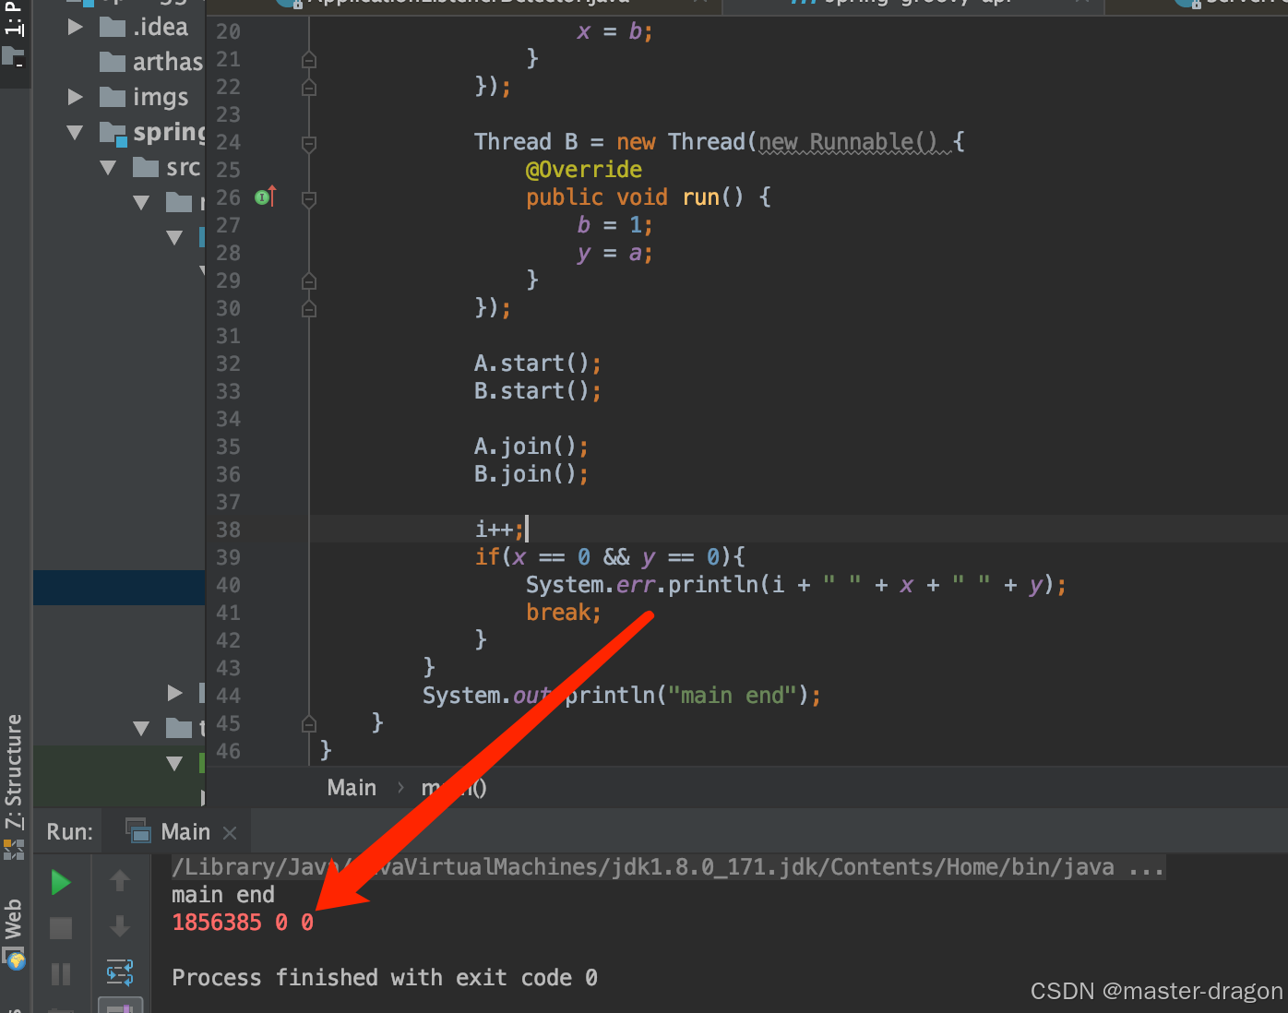Click the JDK java command path line
1288x1013 pixels.
pos(668,867)
